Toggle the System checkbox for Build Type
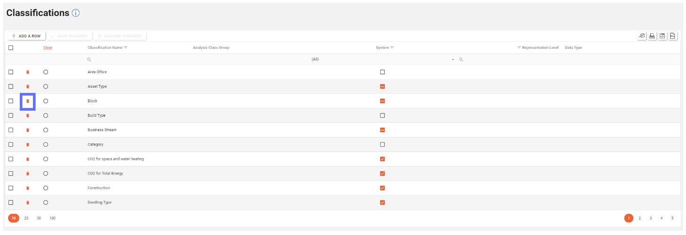This screenshot has height=235, width=686. coord(382,115)
